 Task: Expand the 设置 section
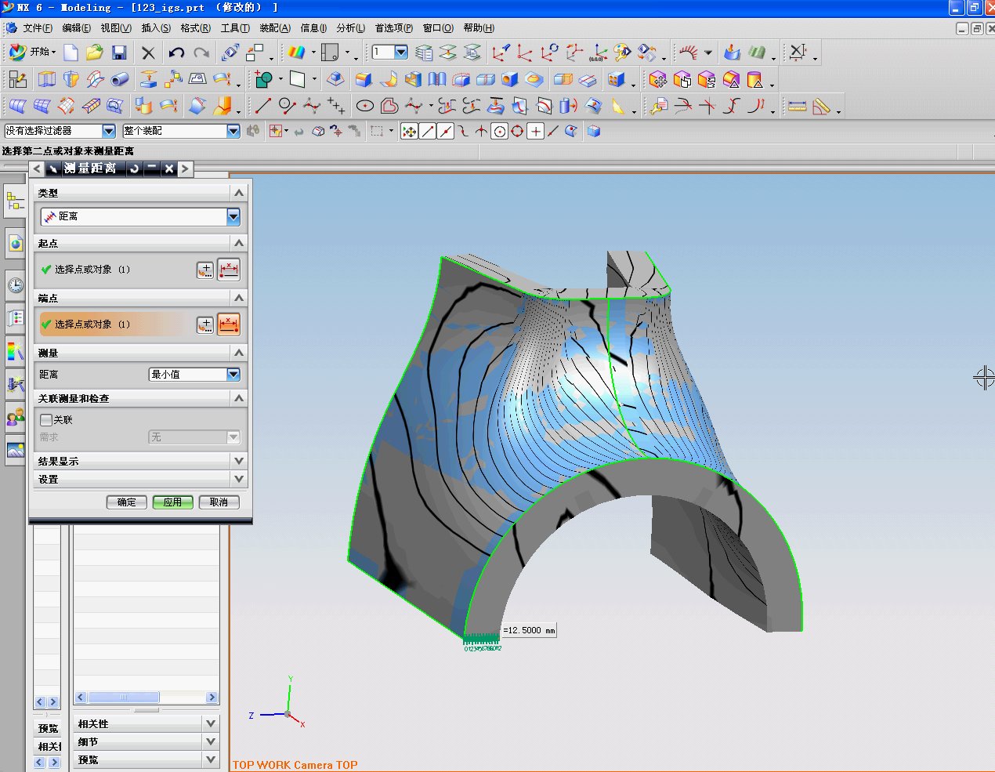click(x=141, y=479)
